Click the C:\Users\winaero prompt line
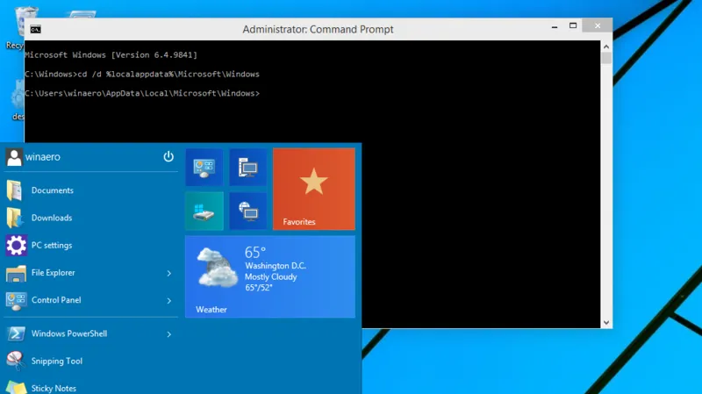The height and width of the screenshot is (394, 702). click(x=142, y=94)
